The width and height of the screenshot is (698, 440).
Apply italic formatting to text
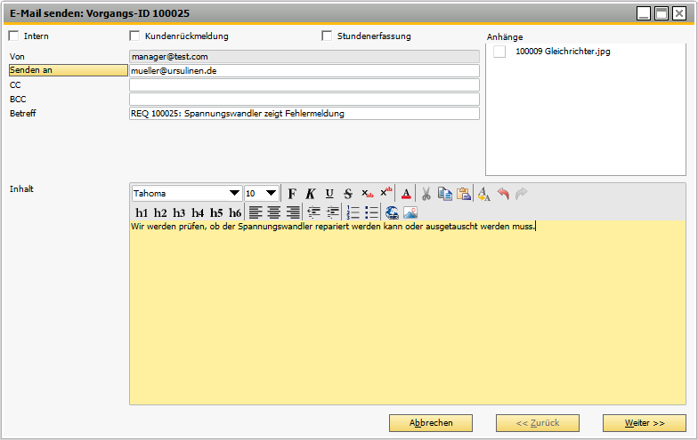tap(311, 194)
